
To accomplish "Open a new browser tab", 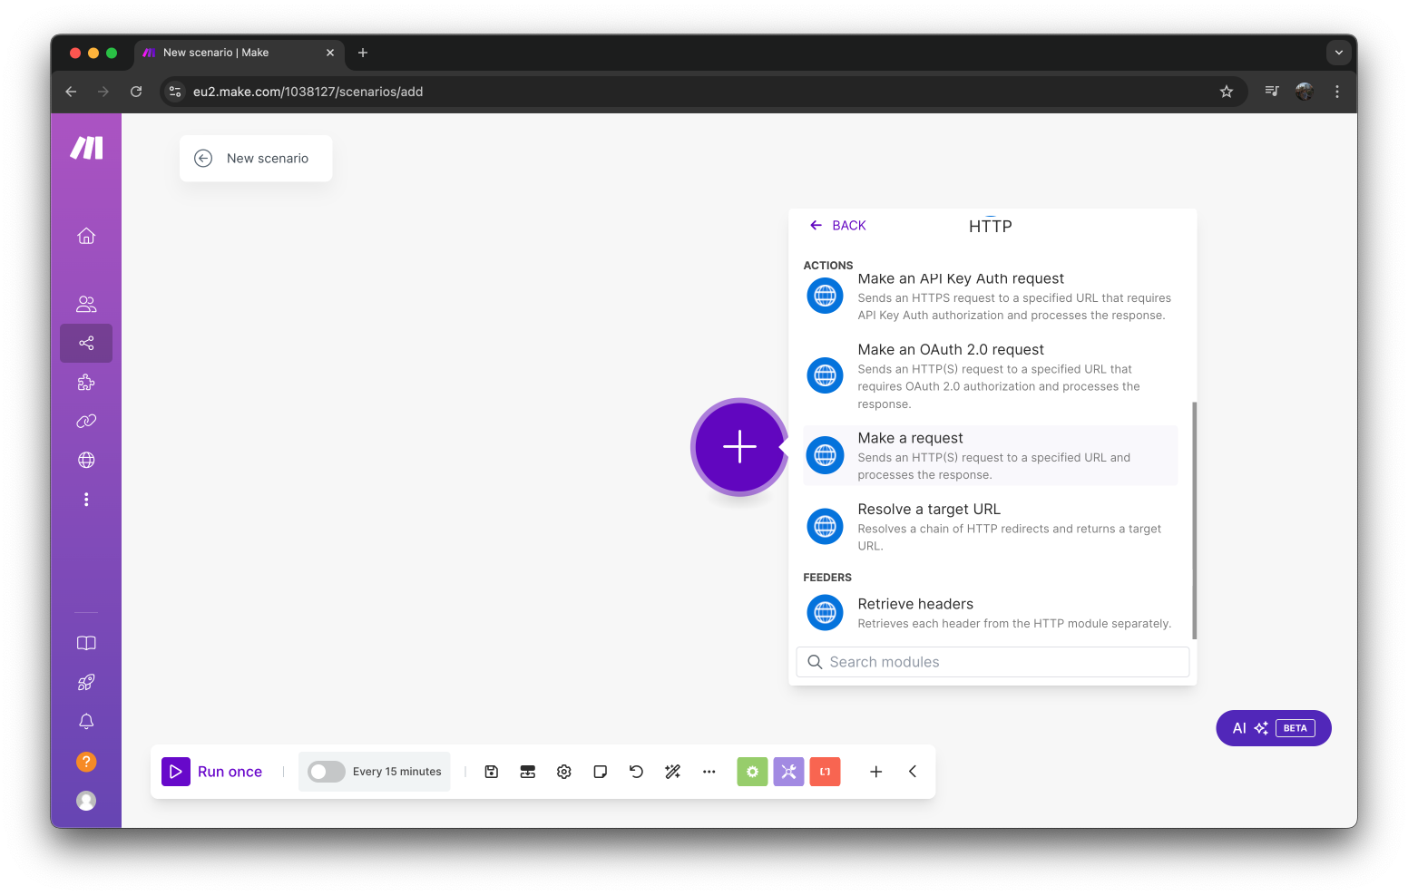I will click(363, 53).
